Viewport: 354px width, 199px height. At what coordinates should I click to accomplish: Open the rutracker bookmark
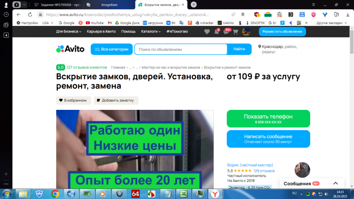(x=205, y=23)
